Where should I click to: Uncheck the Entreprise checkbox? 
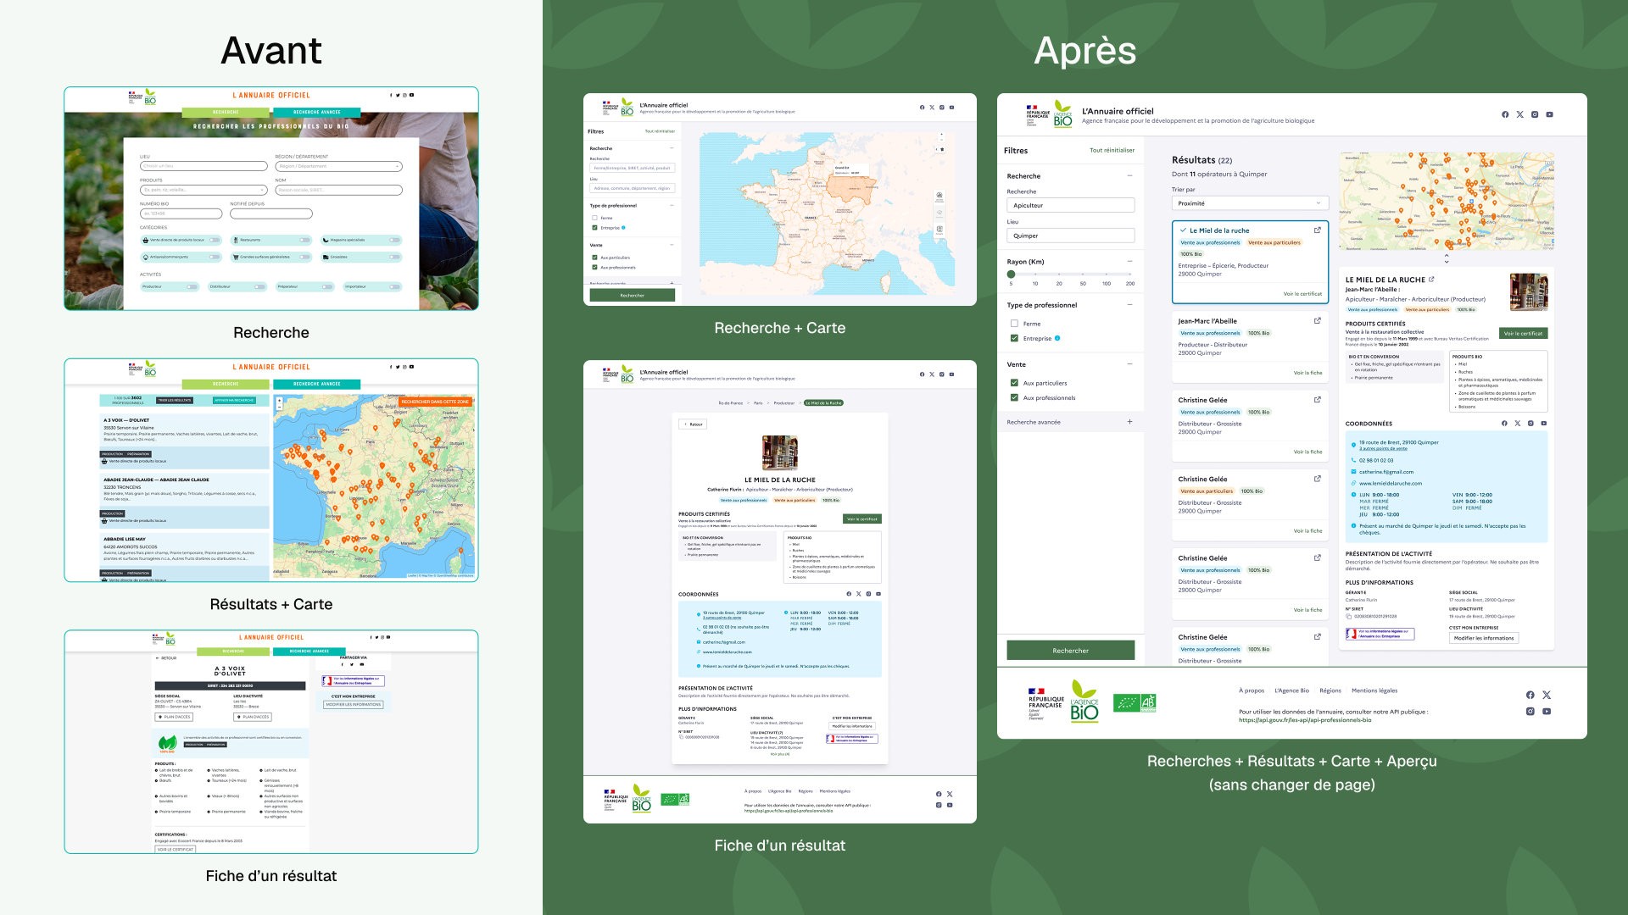pos(1014,338)
